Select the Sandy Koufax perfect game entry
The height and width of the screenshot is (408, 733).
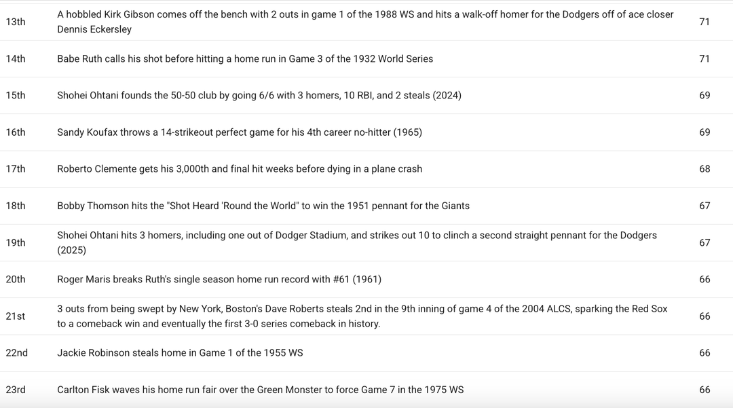(240, 132)
